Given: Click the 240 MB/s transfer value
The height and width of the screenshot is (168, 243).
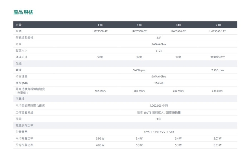Looking at the screenshot, I should click(218, 91).
